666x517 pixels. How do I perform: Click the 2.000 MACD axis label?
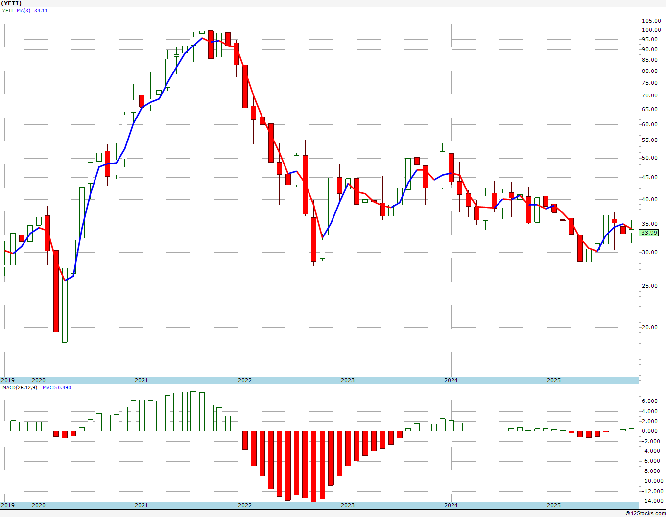point(649,421)
